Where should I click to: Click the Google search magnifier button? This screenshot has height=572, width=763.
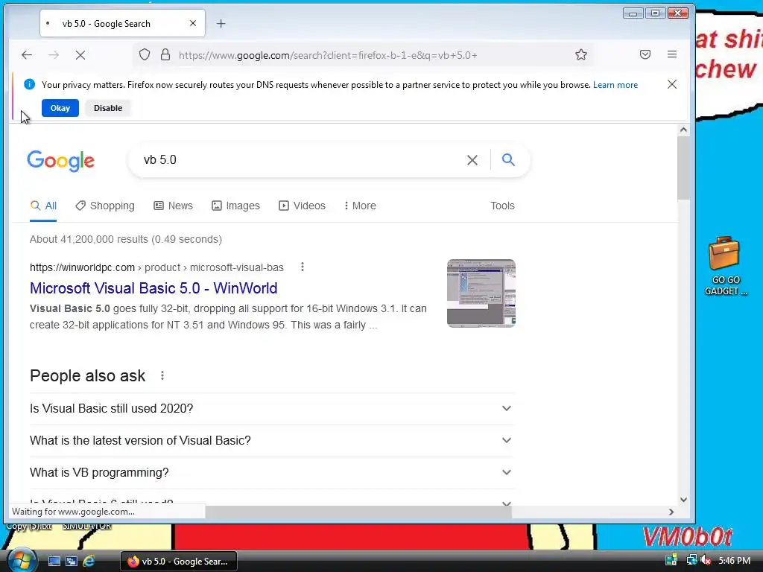(508, 159)
